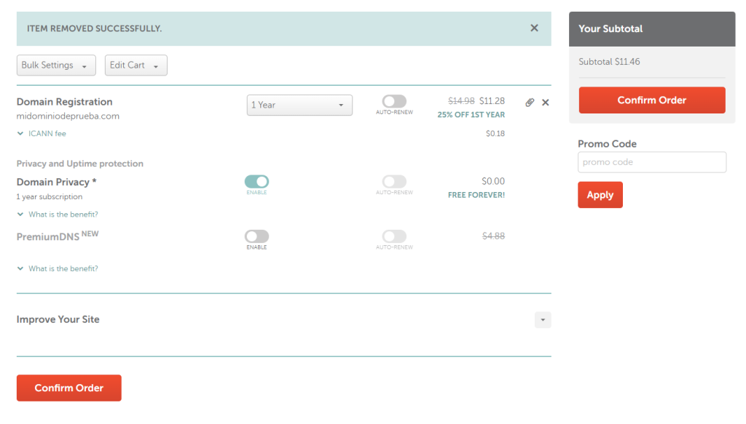Apply the promo code
The height and width of the screenshot is (424, 746).
[600, 195]
